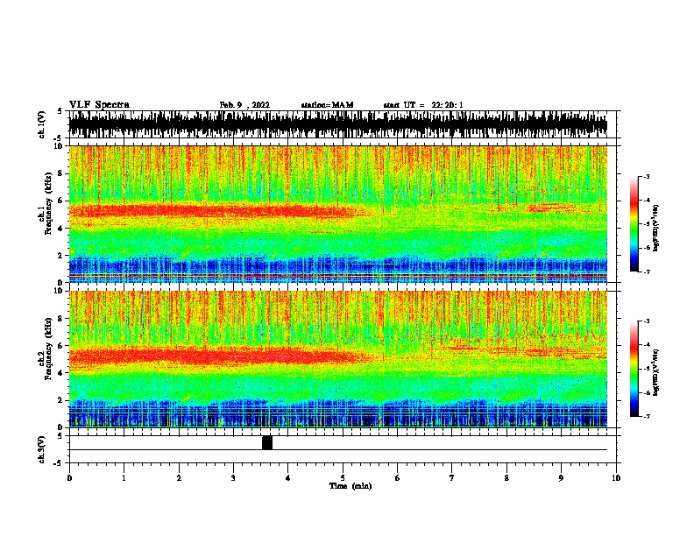This screenshot has height=536, width=694.
Task: Click the "ch.1(V)" axis label
Action: pos(42,124)
